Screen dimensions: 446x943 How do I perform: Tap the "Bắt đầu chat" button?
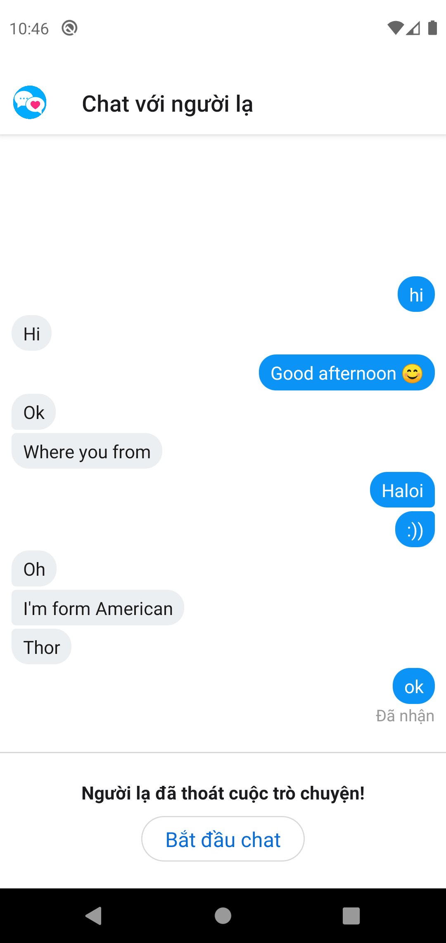pyautogui.click(x=223, y=839)
